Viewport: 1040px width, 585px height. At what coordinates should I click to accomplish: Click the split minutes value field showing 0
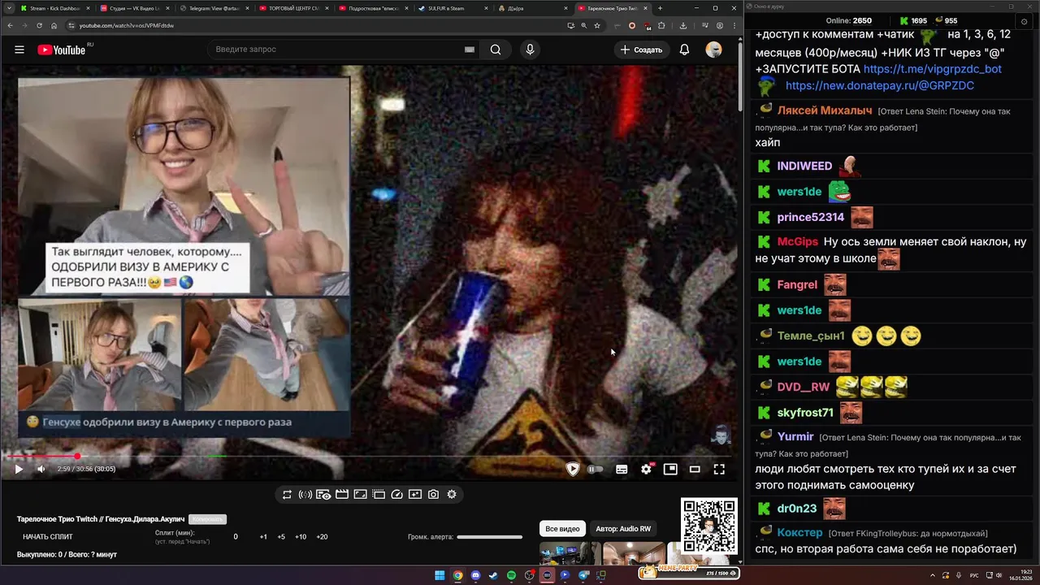coord(236,537)
